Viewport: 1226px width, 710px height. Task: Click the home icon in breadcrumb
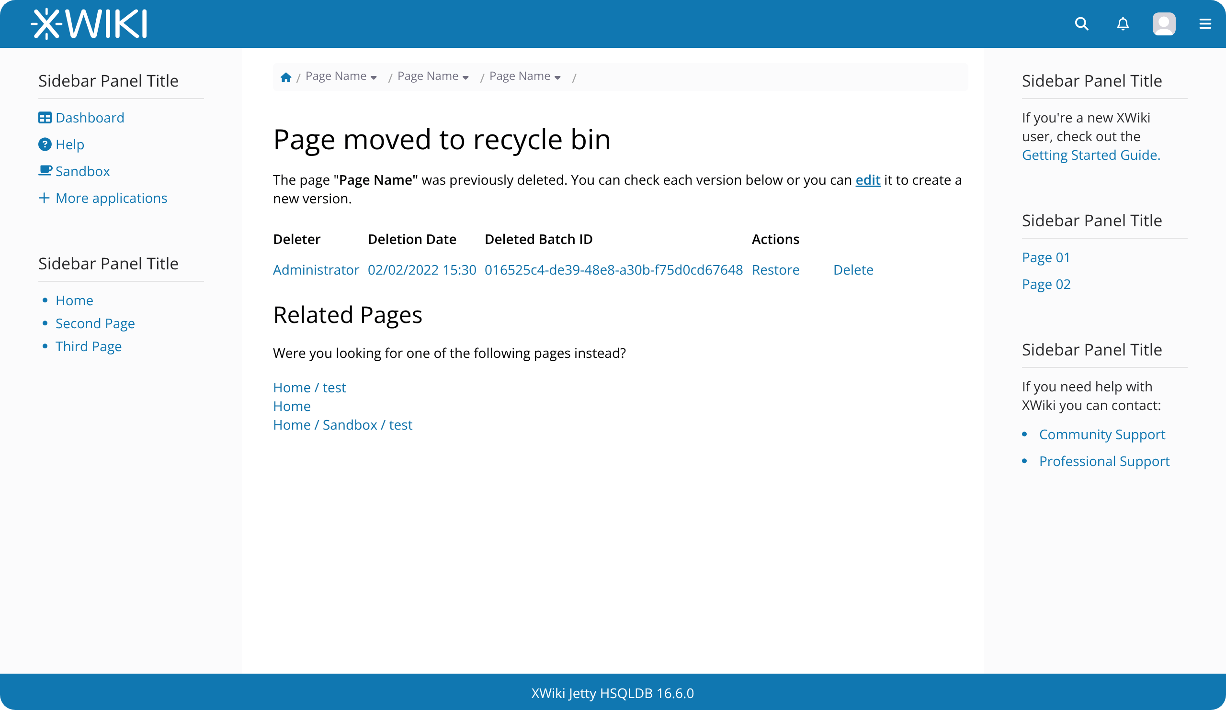(x=285, y=78)
